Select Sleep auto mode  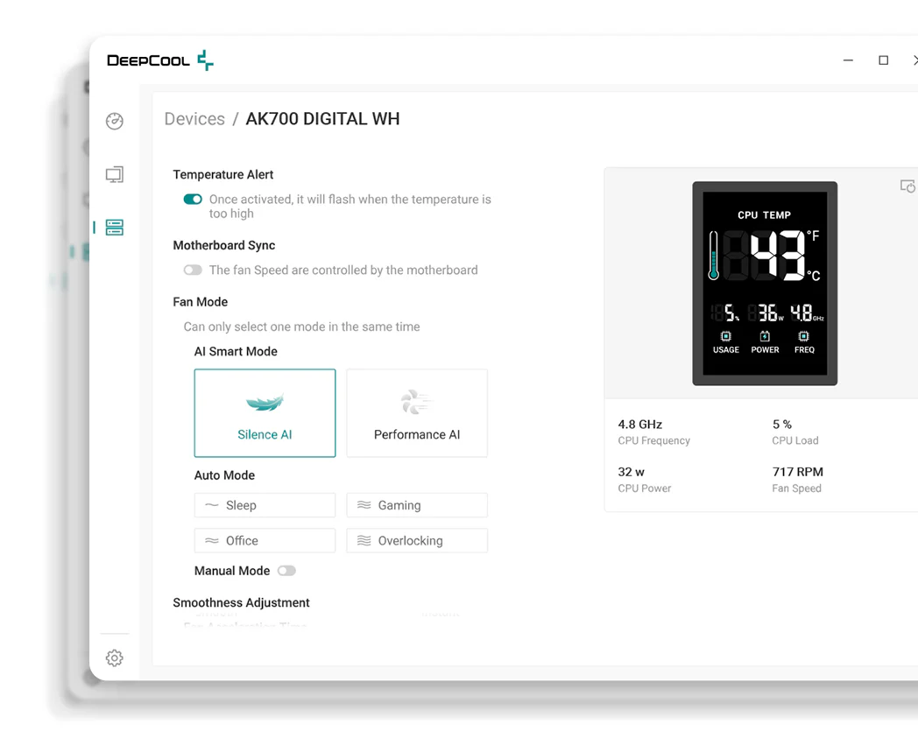click(265, 505)
